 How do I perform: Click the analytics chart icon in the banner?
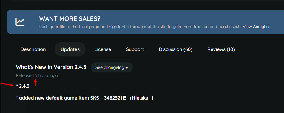(x=20, y=22)
